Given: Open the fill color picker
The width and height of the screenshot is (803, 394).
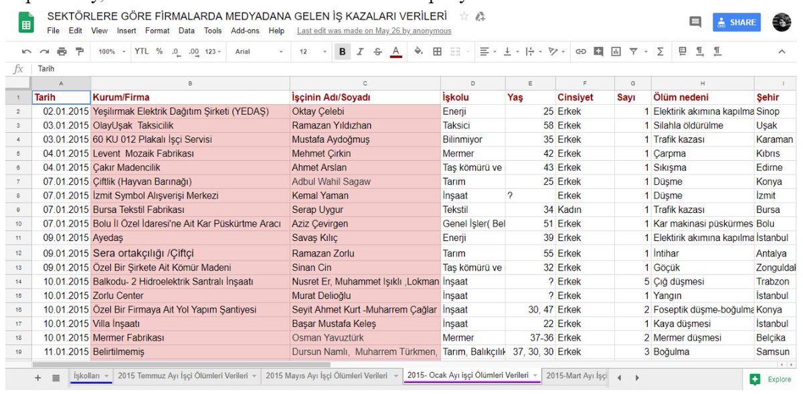Looking at the screenshot, I should coord(419,51).
